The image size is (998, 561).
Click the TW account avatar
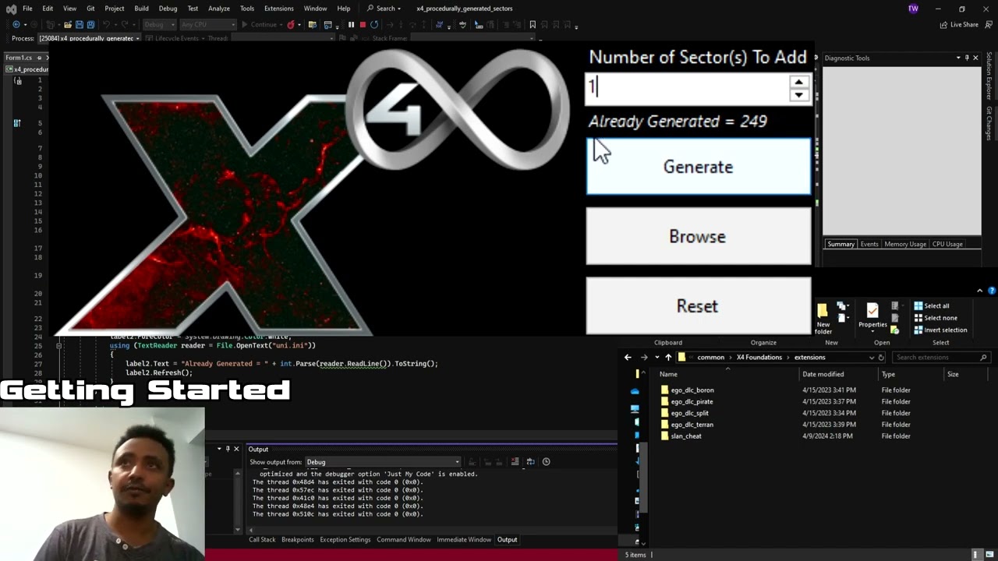(913, 9)
